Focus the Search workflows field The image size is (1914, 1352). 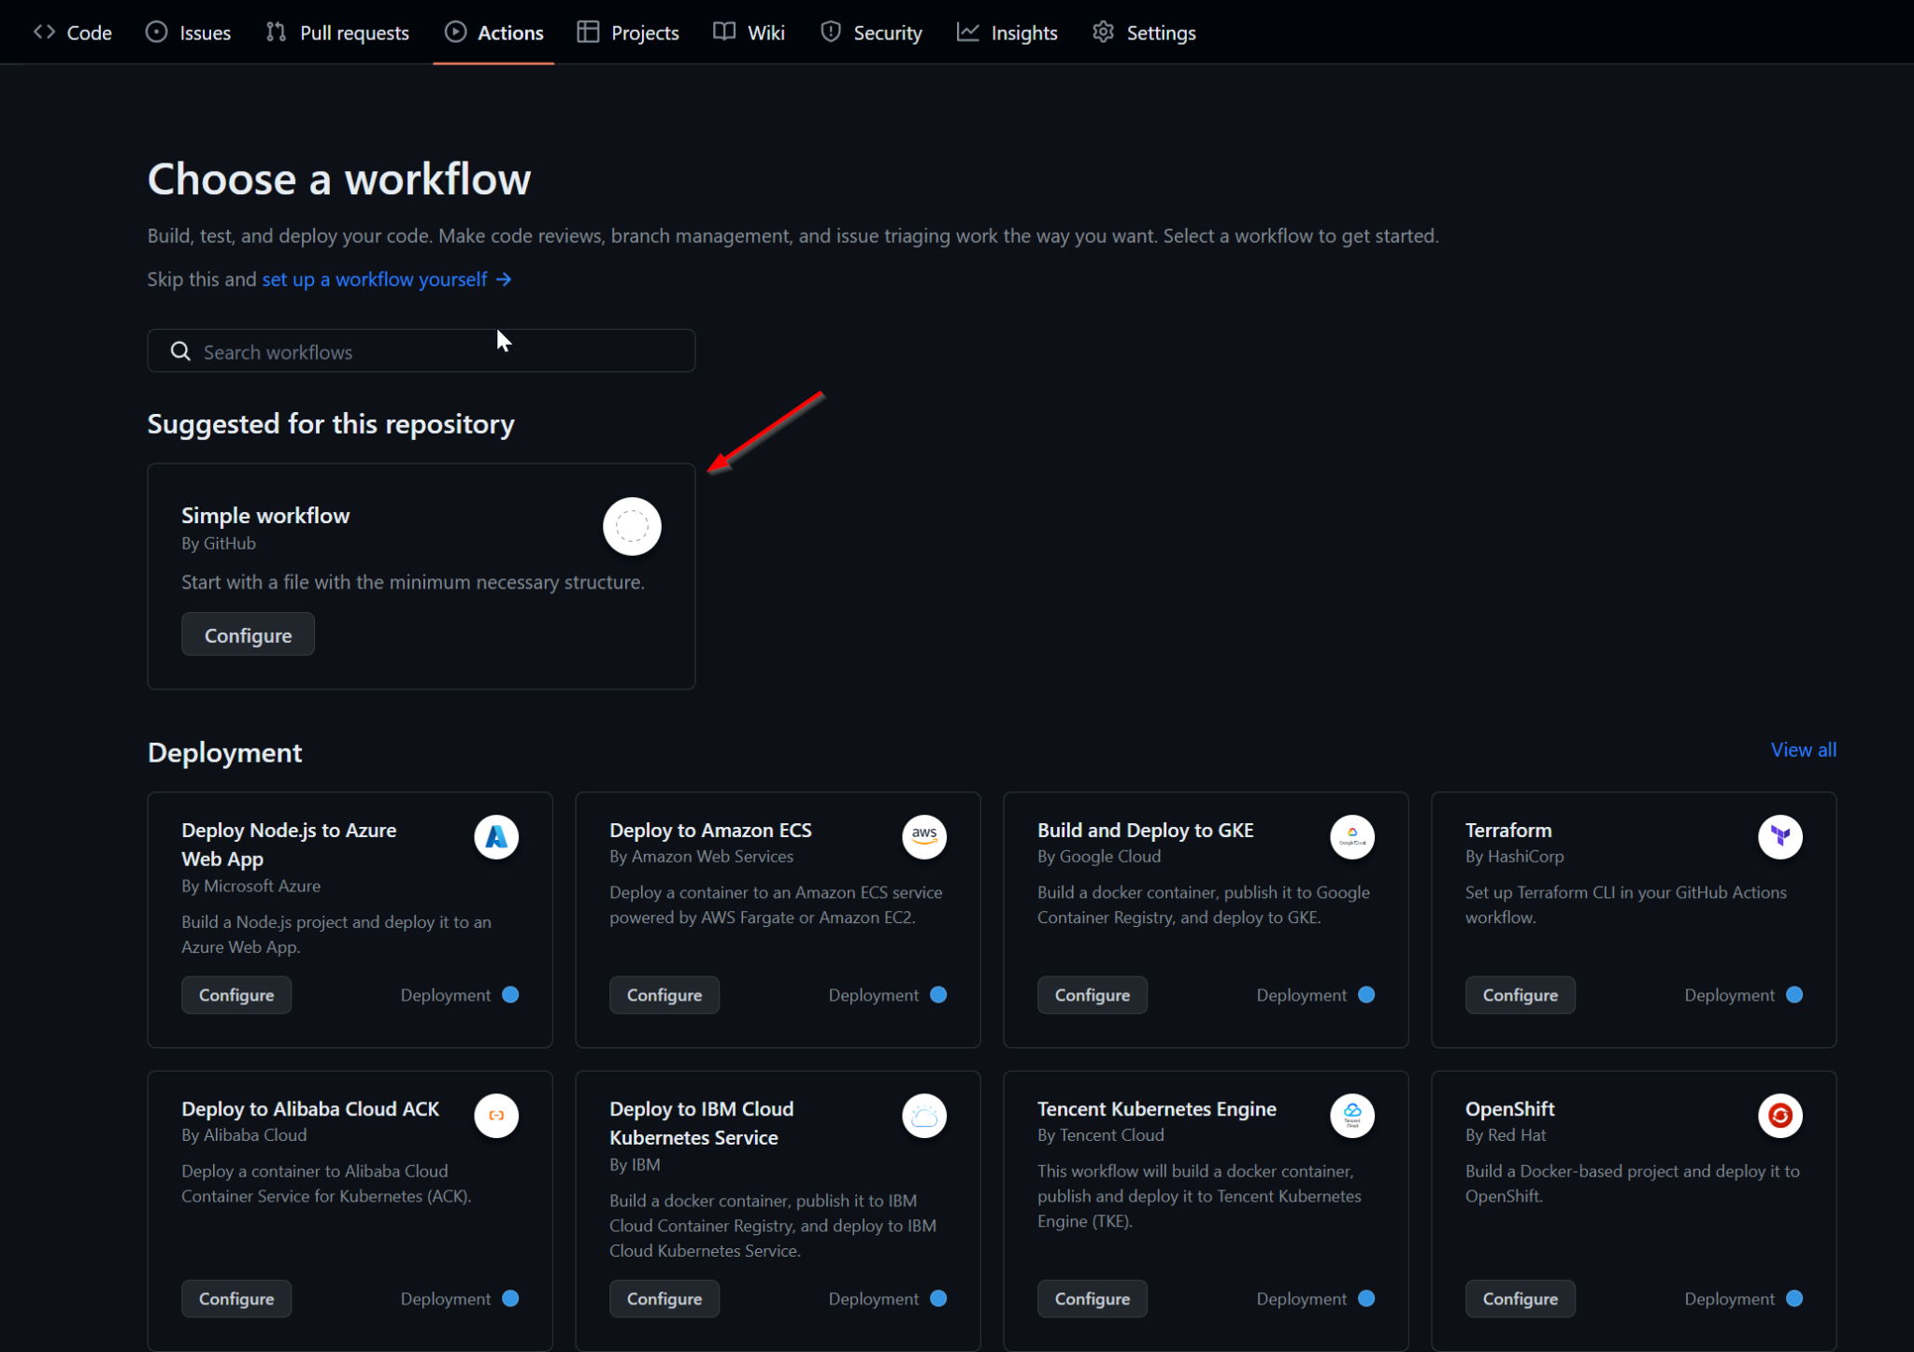coord(421,351)
